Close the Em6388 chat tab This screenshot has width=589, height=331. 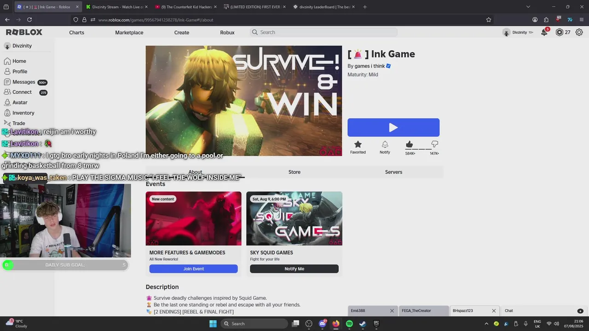[392, 311]
